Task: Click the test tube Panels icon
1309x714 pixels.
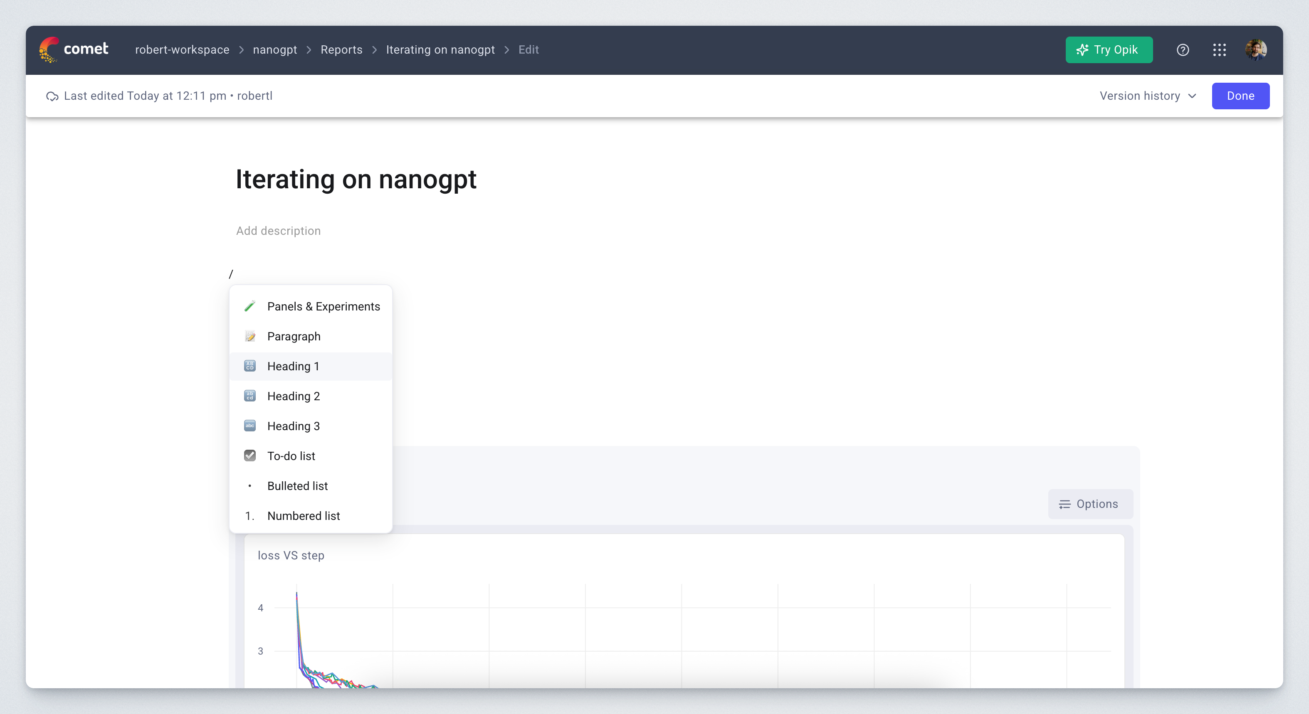Action: coord(249,306)
